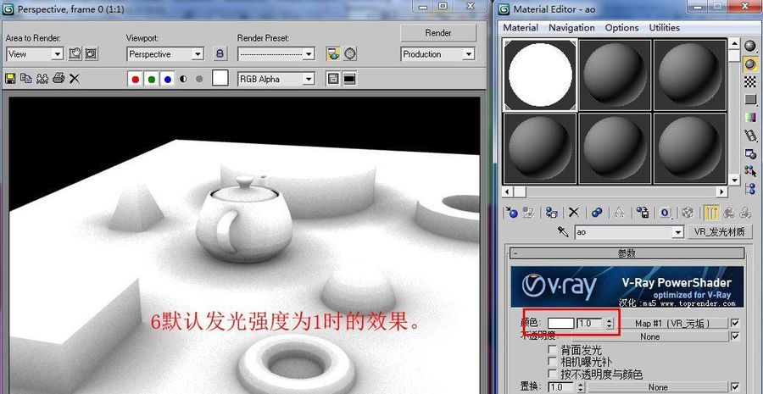Click the Put to Library icon
The width and height of the screenshot is (763, 394).
point(643,212)
